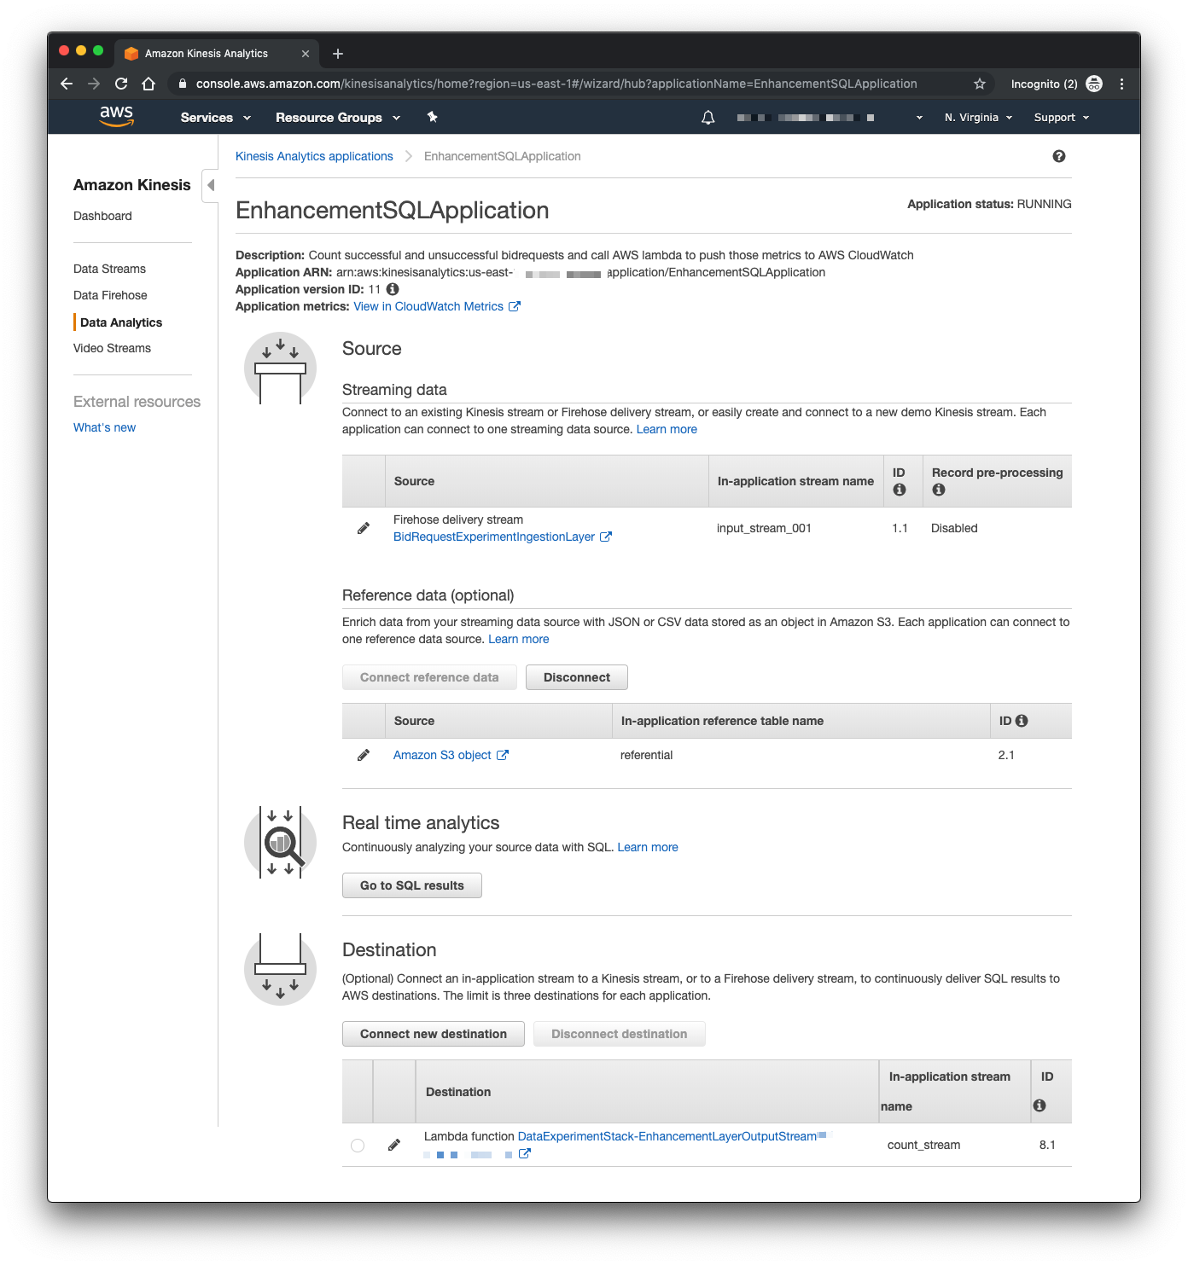The width and height of the screenshot is (1188, 1265).
Task: Open Dashboard in the sidebar
Action: [x=102, y=216]
